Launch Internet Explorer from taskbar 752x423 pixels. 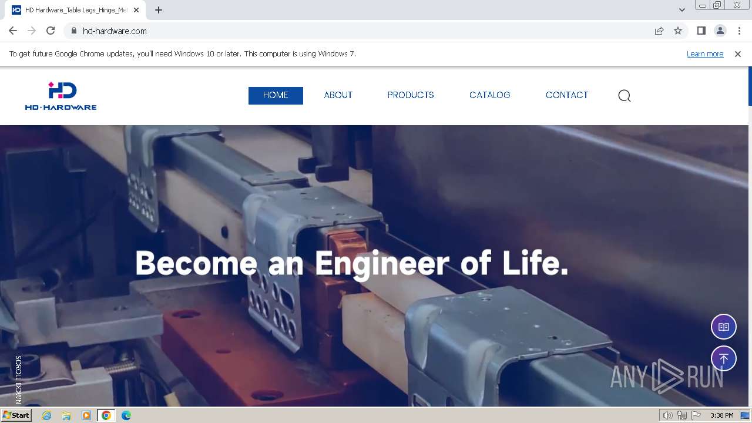click(47, 415)
